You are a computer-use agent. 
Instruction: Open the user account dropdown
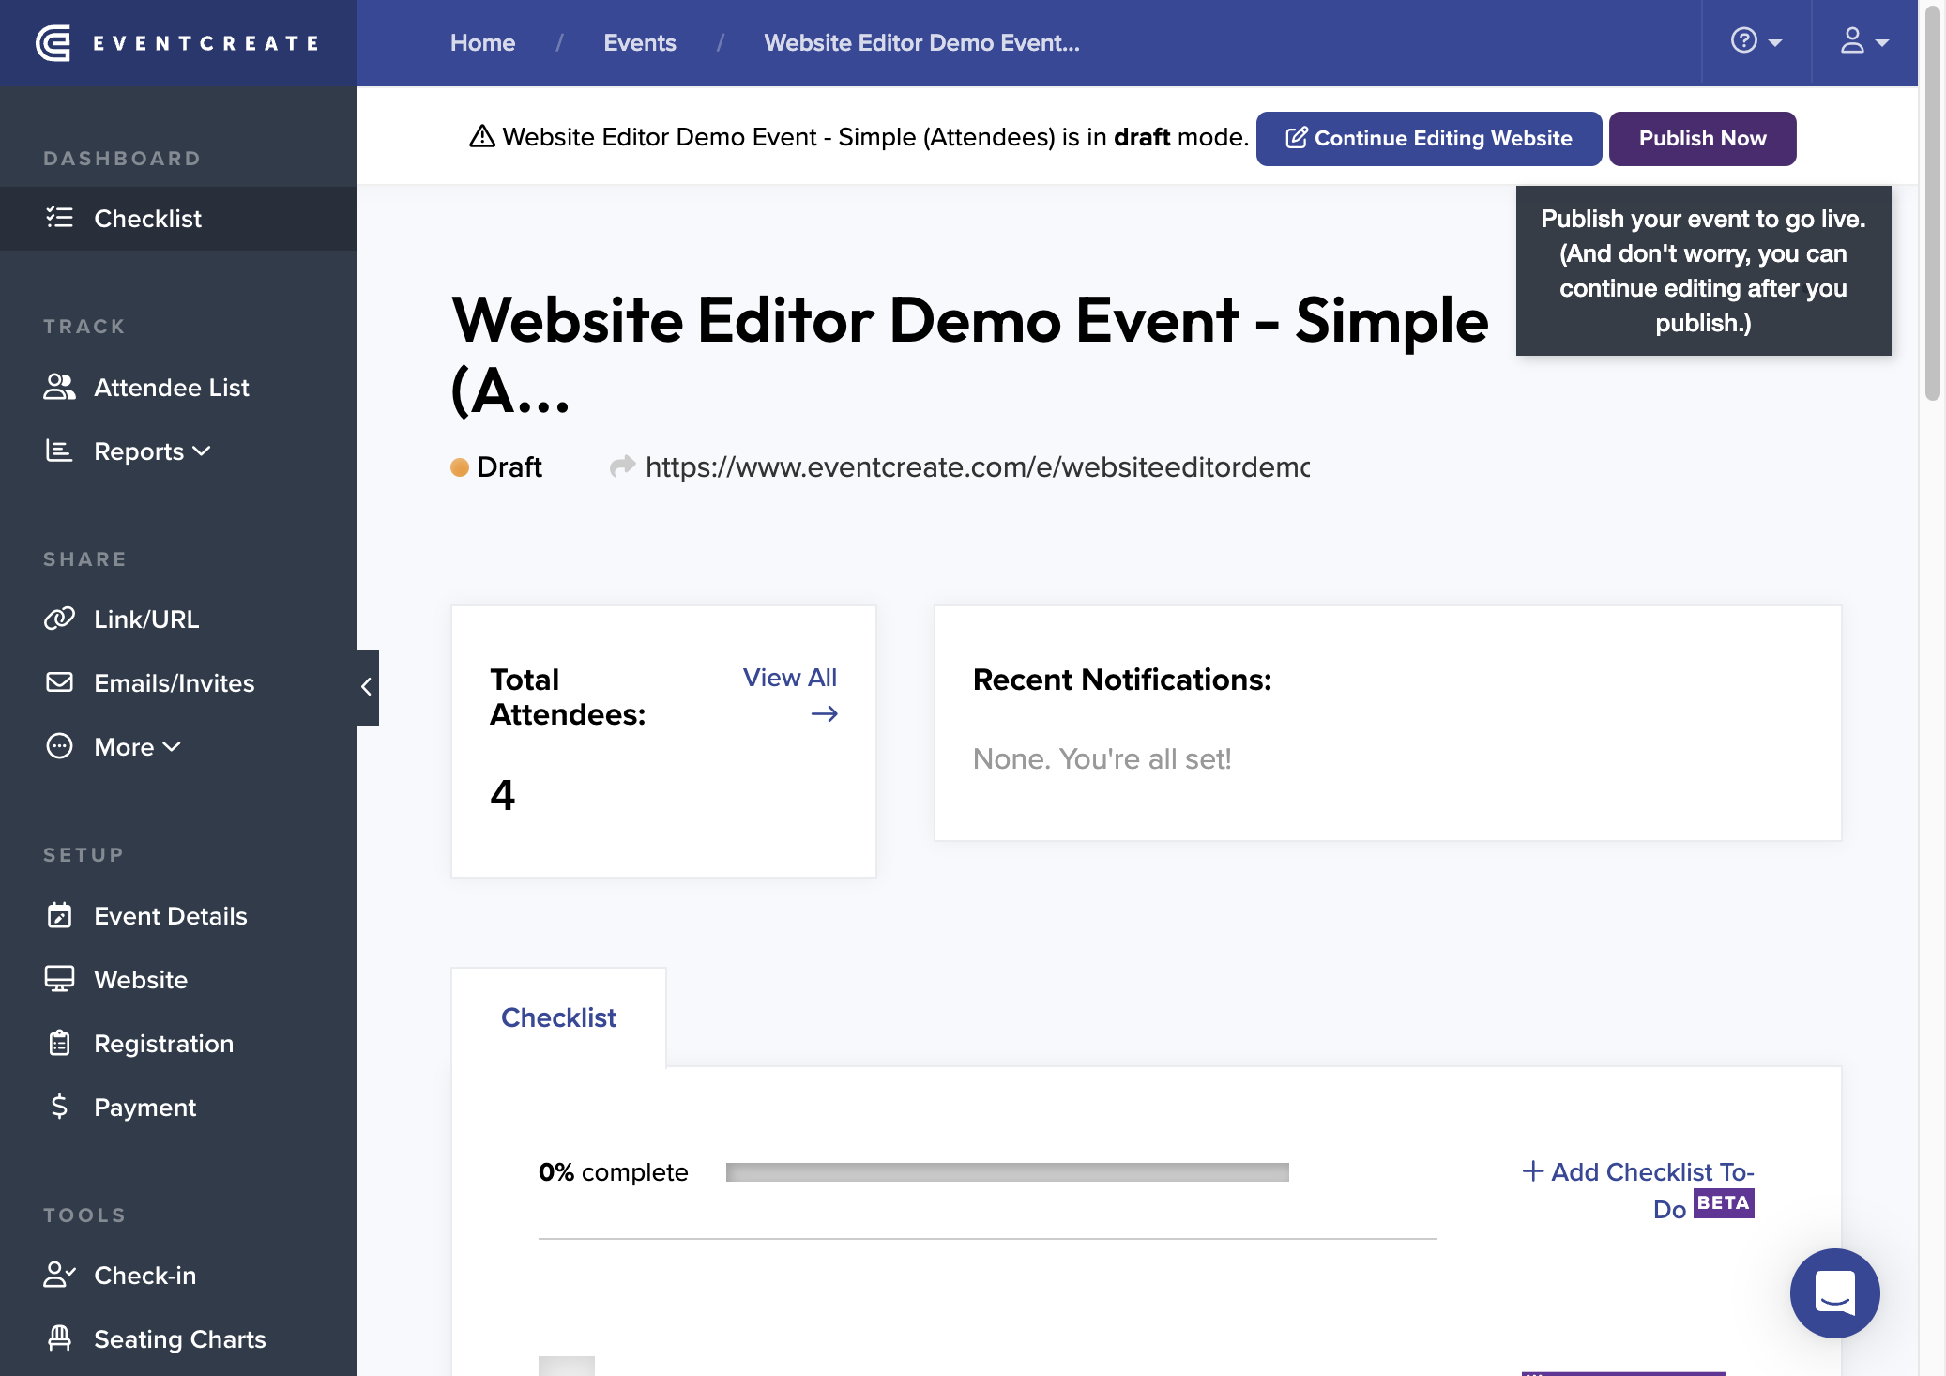pos(1864,42)
